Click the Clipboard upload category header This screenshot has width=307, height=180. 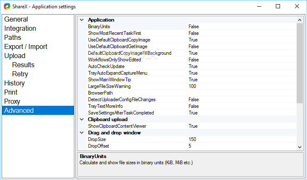point(108,119)
